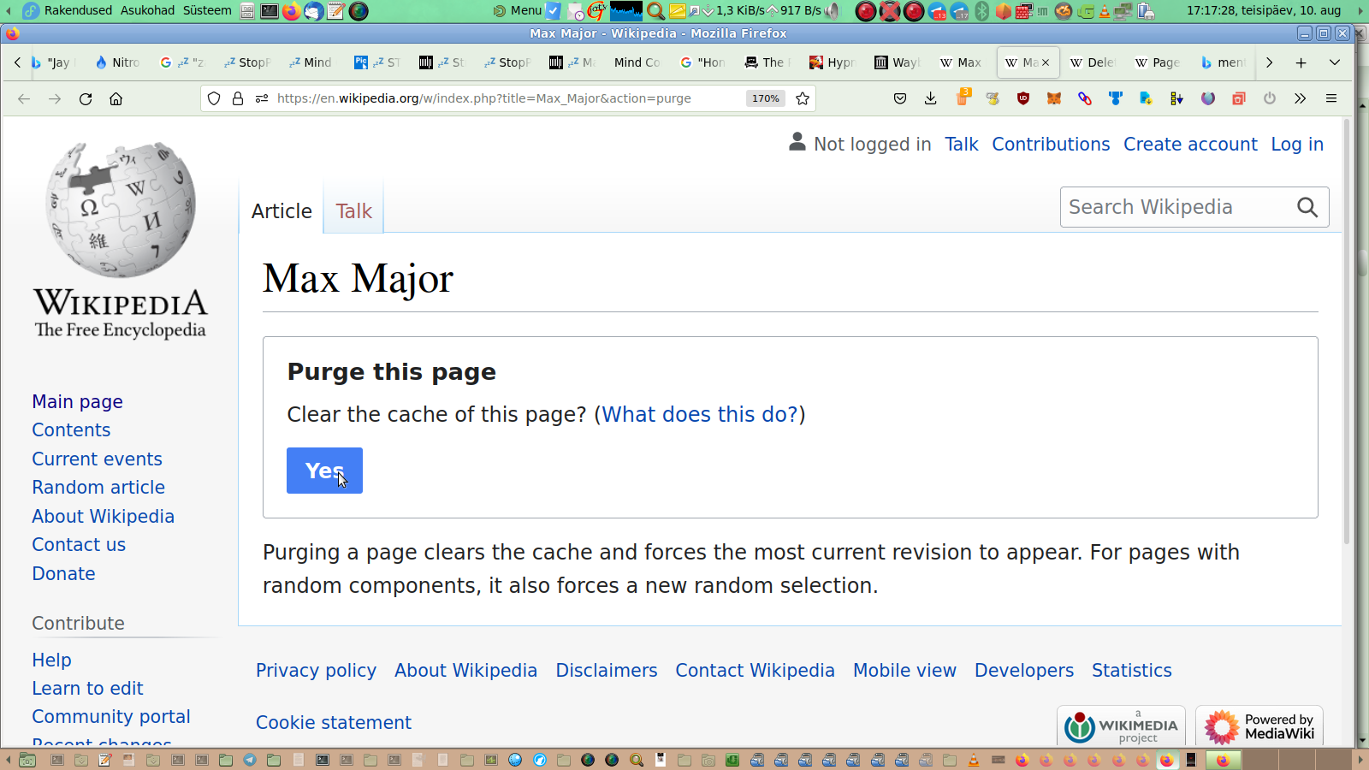The image size is (1369, 770).
Task: Expand the list of all tabs
Action: [x=1334, y=62]
